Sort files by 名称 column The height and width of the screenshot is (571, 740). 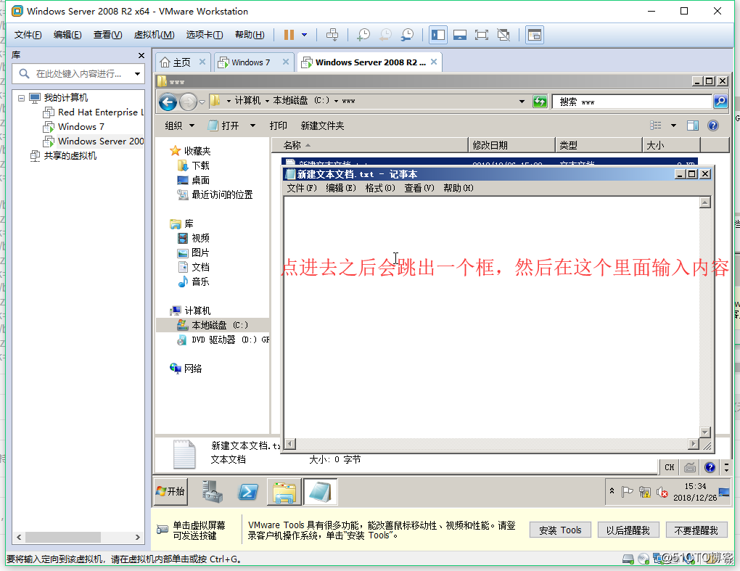(369, 145)
